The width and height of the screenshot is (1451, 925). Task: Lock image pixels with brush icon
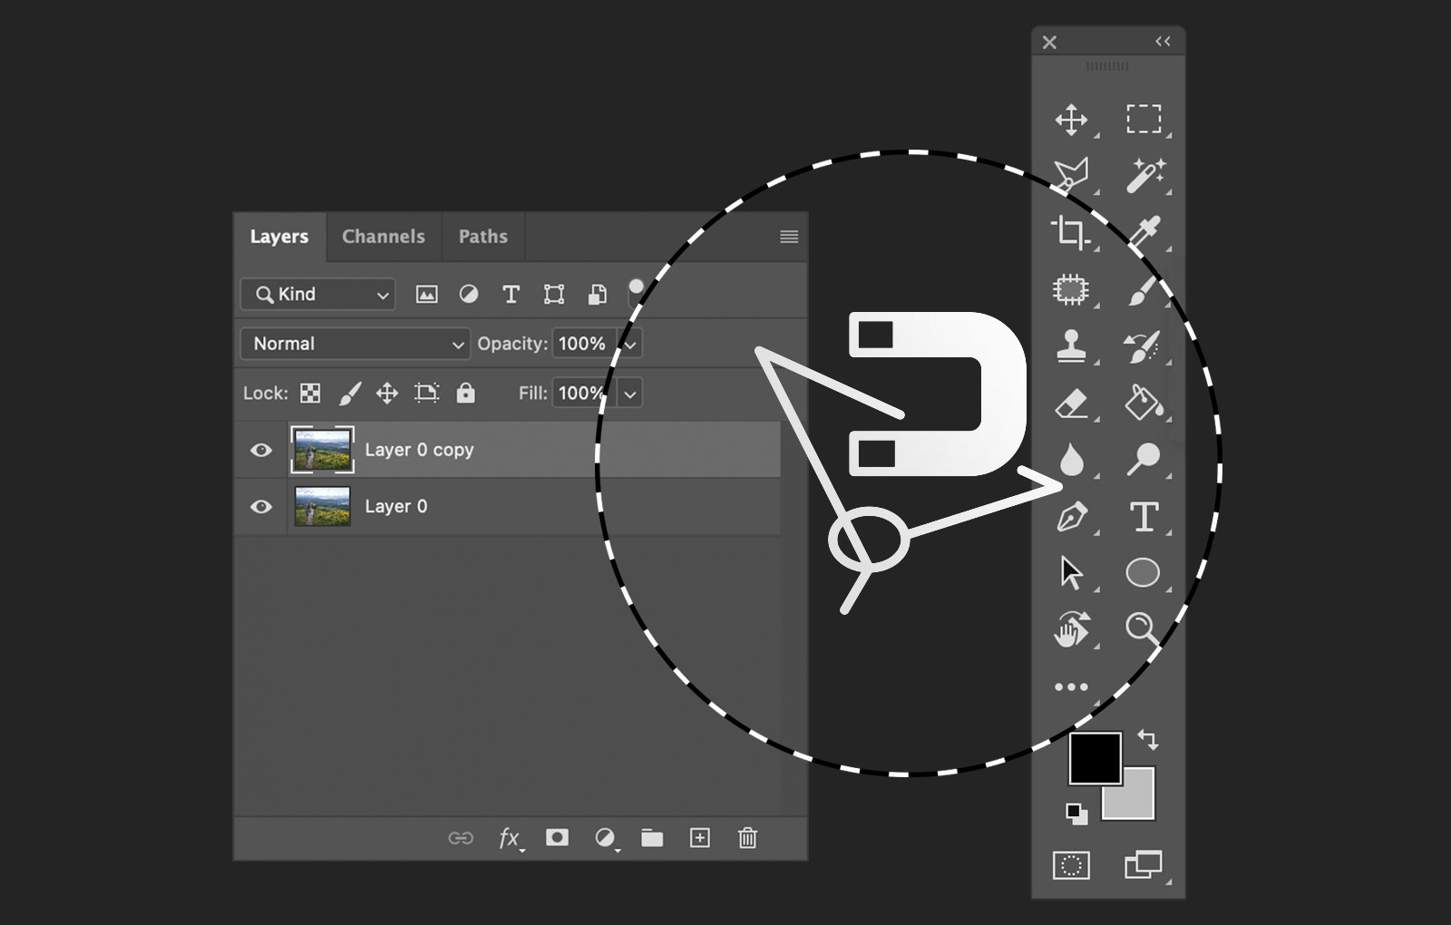point(350,394)
